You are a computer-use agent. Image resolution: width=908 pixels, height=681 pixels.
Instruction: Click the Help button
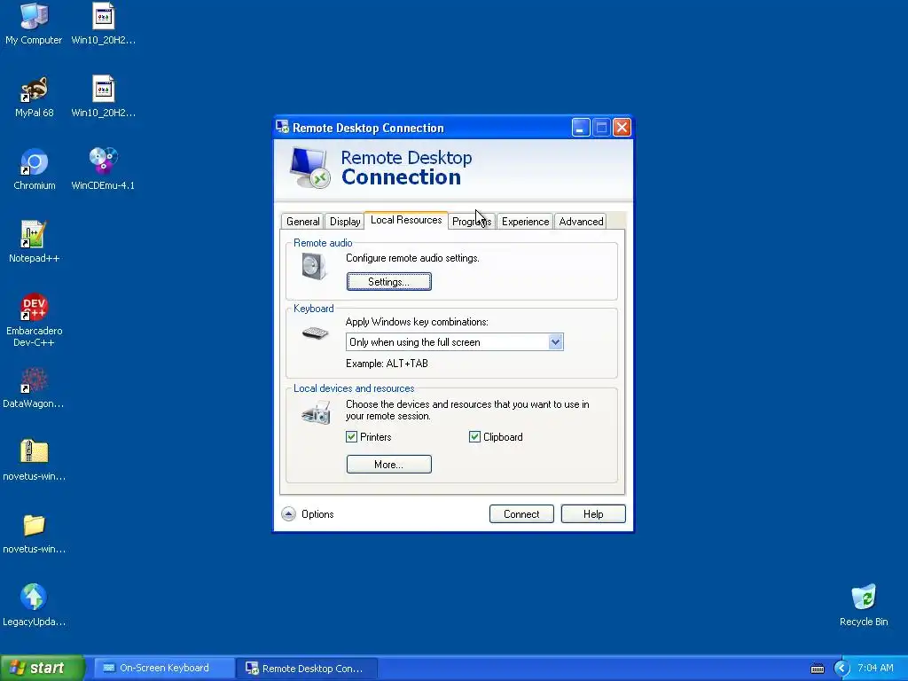point(593,513)
